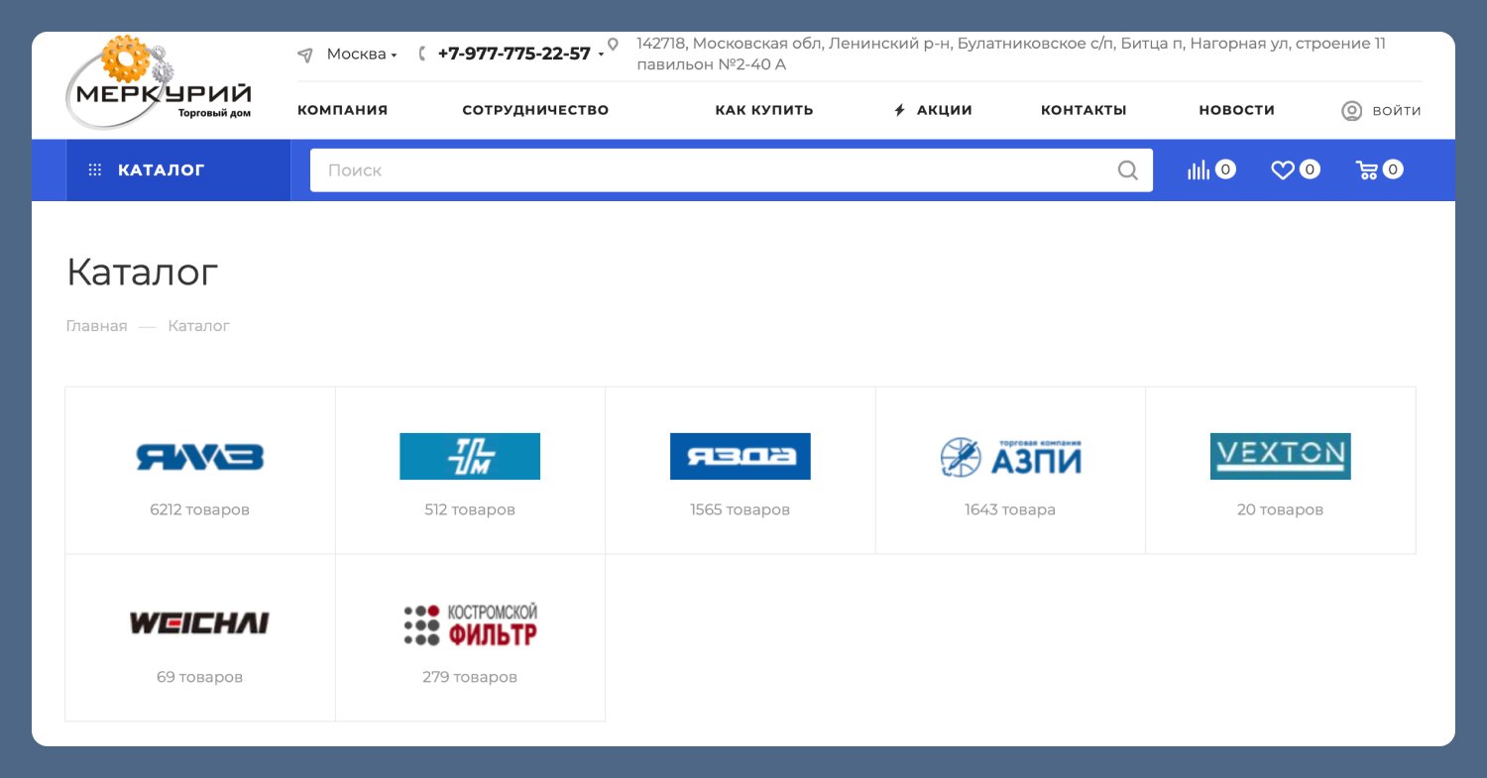Viewport: 1487px width, 778px height.
Task: Click the Каталог breadcrumb link
Action: click(198, 326)
